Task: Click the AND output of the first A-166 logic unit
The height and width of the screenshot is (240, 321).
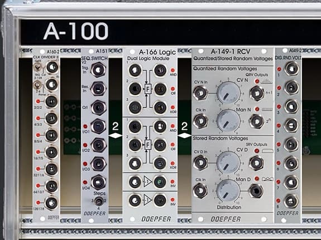Action: [x=160, y=70]
